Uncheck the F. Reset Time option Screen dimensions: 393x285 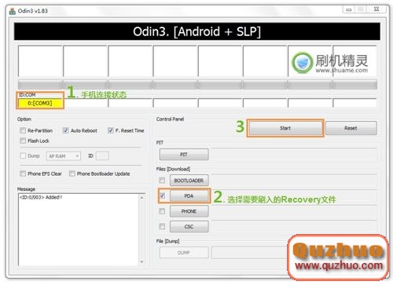pos(111,130)
